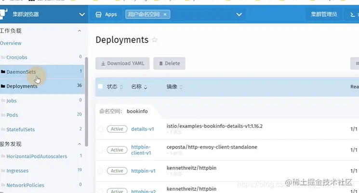The width and height of the screenshot is (359, 193).
Task: Open the httpbin-v2 deployment link
Action: (143, 191)
